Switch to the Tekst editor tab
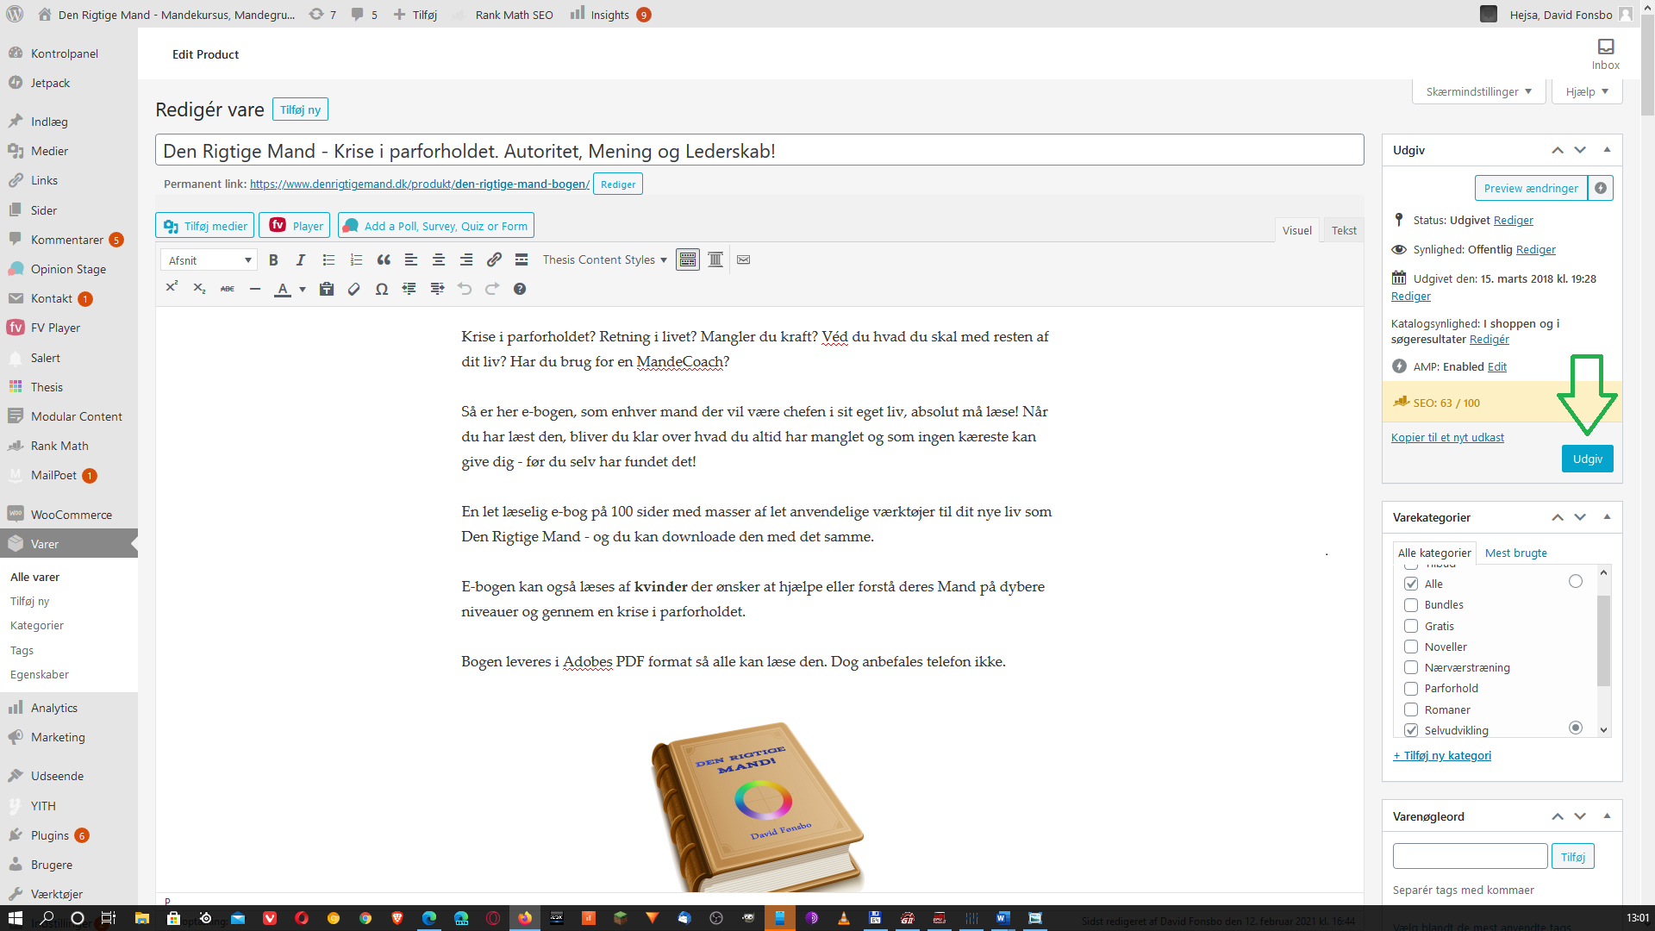 (1343, 230)
